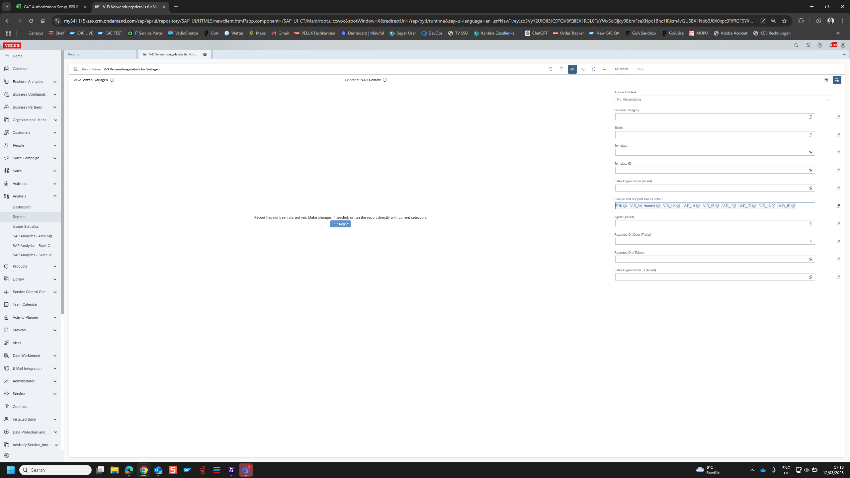
Task: Collapse the Analysis menu section
Action: tap(55, 196)
